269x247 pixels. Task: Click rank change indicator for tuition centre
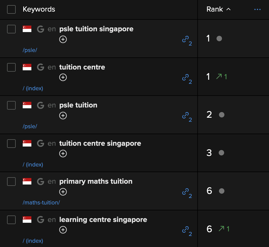(222, 76)
